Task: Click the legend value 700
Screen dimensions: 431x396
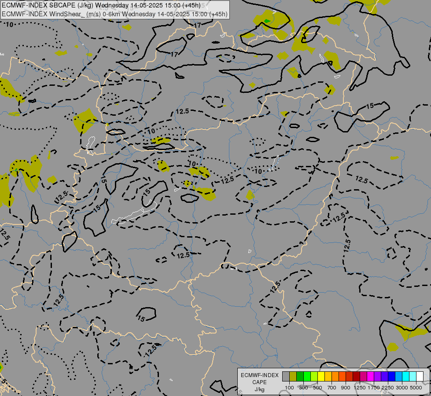Action: [332, 388]
